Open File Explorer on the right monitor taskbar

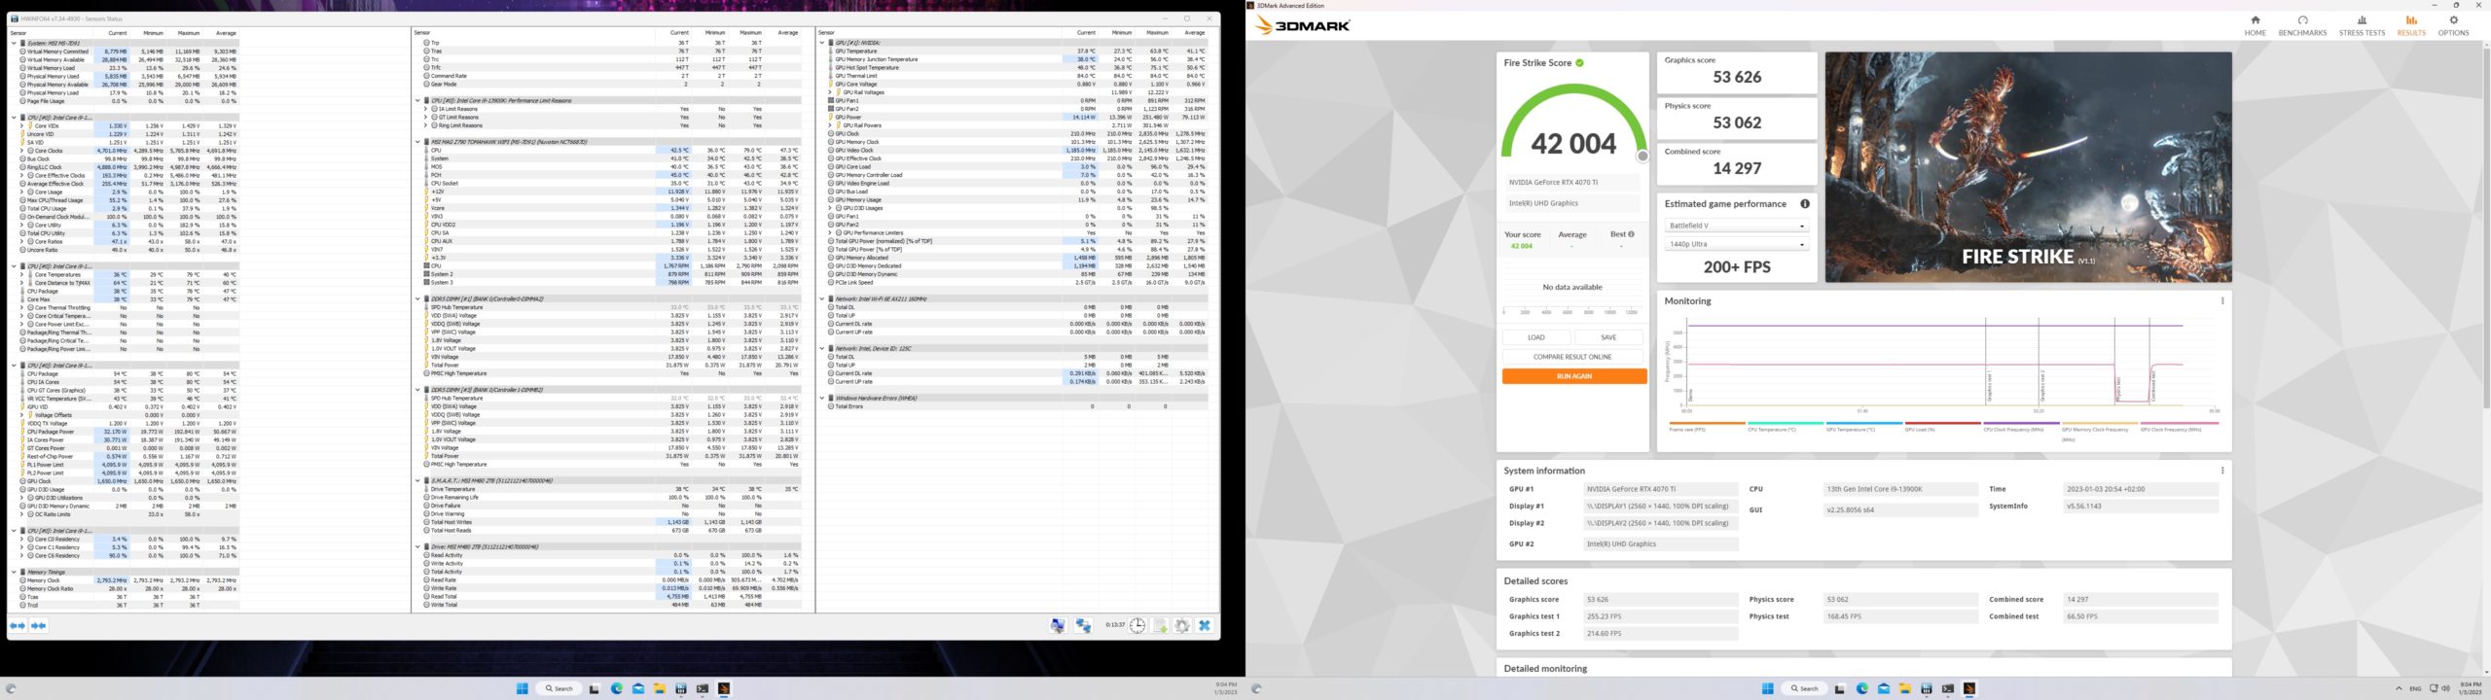pyautogui.click(x=1905, y=688)
